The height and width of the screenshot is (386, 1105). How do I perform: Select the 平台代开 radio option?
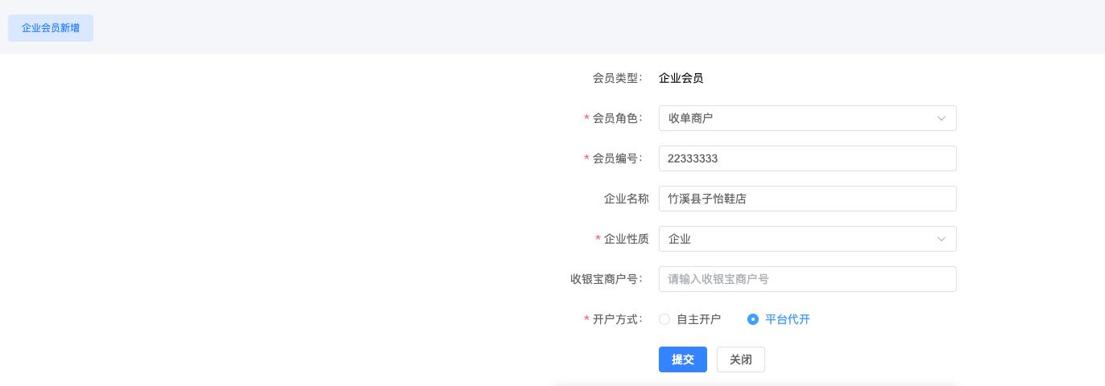(x=779, y=319)
